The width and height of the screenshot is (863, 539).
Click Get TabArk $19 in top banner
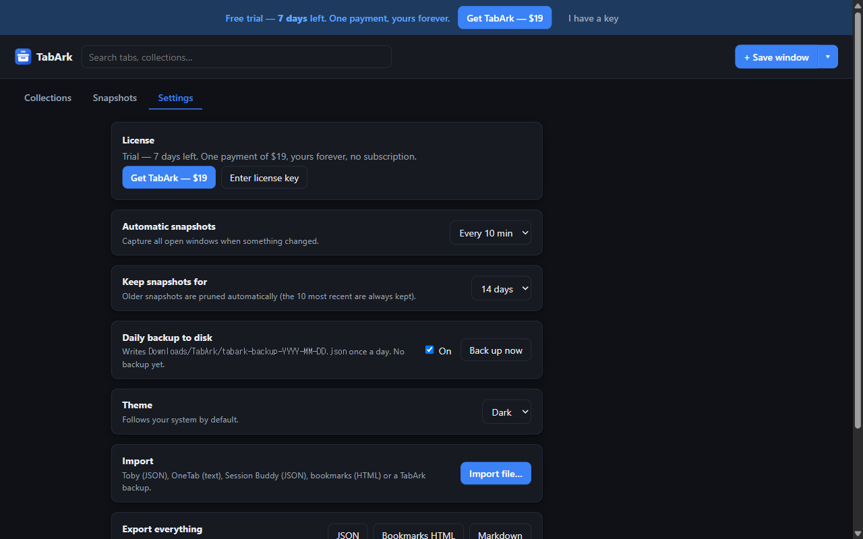504,18
